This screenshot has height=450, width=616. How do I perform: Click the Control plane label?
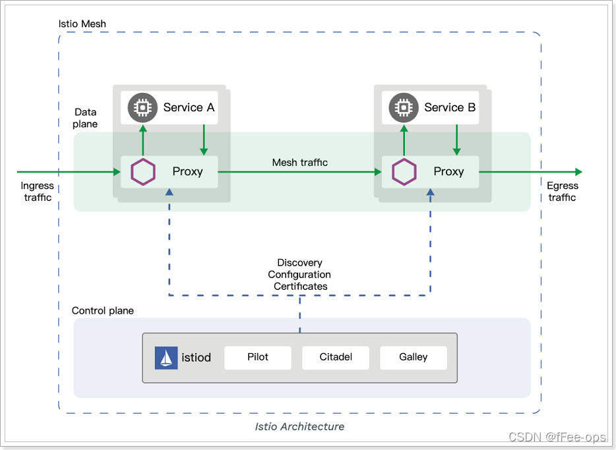(x=102, y=311)
